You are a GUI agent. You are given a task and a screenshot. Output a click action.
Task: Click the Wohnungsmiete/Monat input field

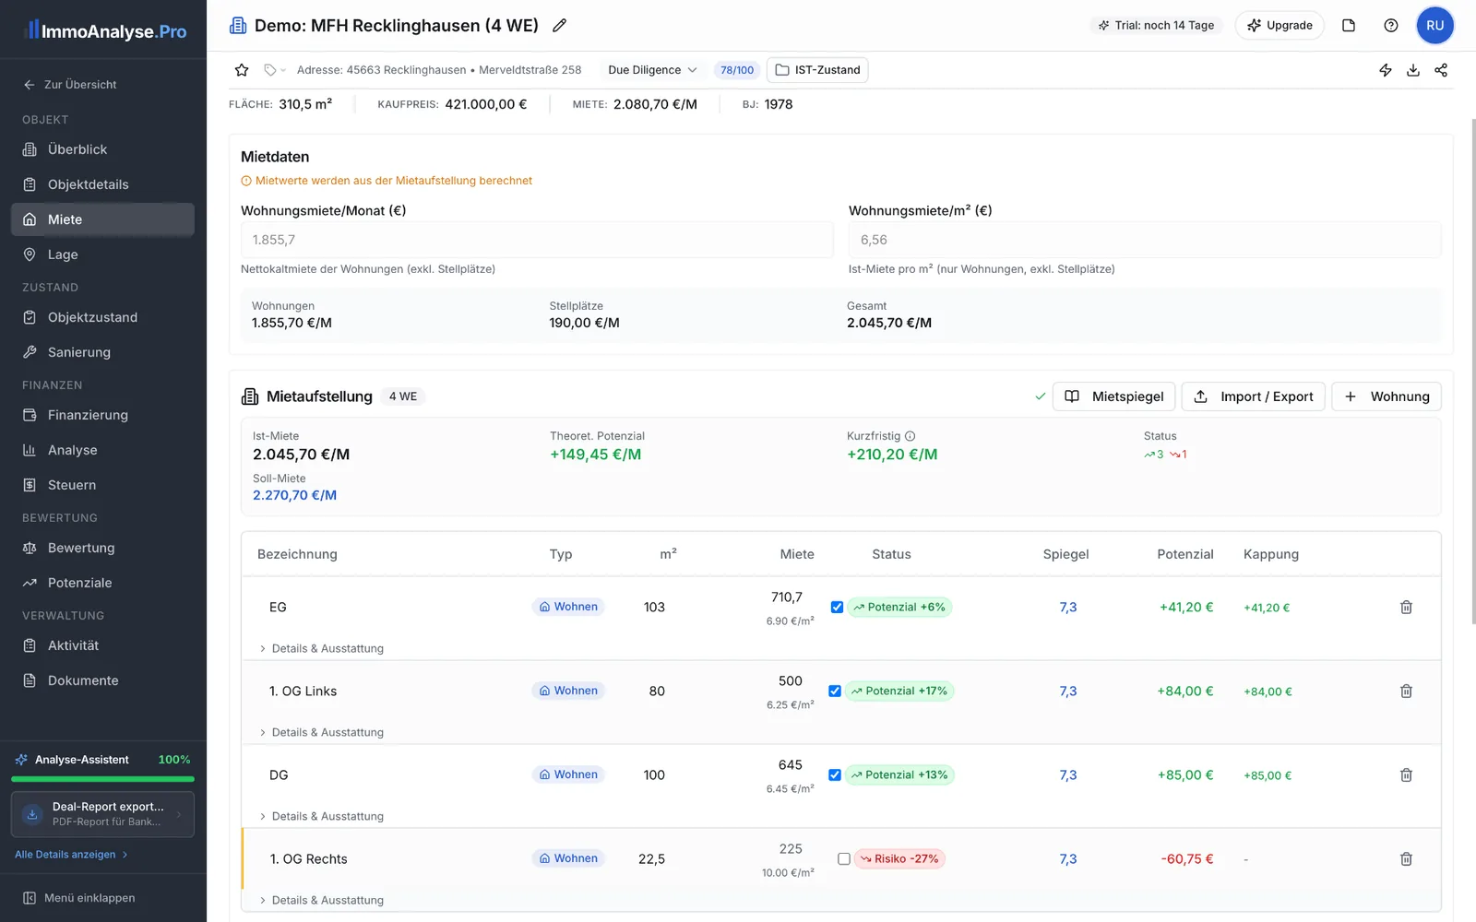coord(536,240)
